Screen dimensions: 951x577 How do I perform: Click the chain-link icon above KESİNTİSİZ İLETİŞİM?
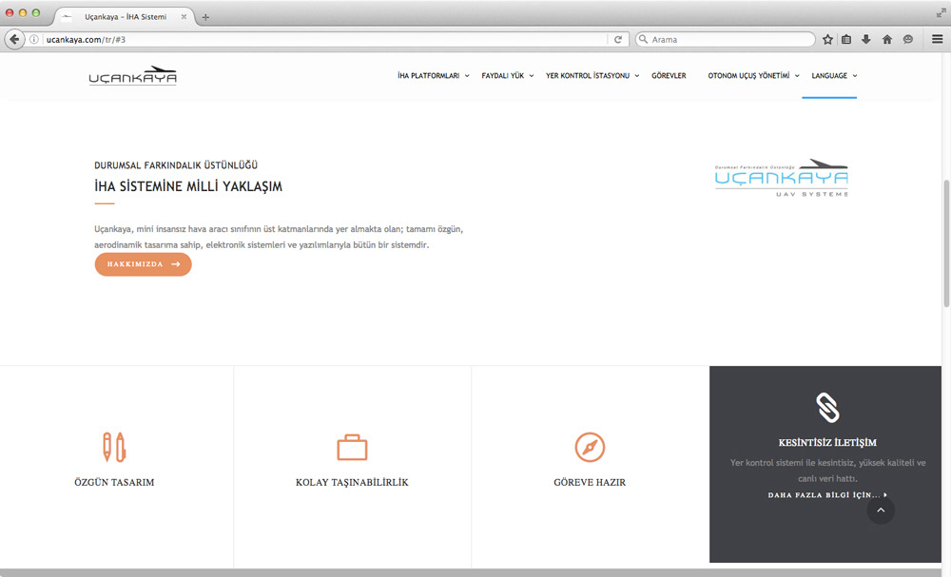coord(826,407)
